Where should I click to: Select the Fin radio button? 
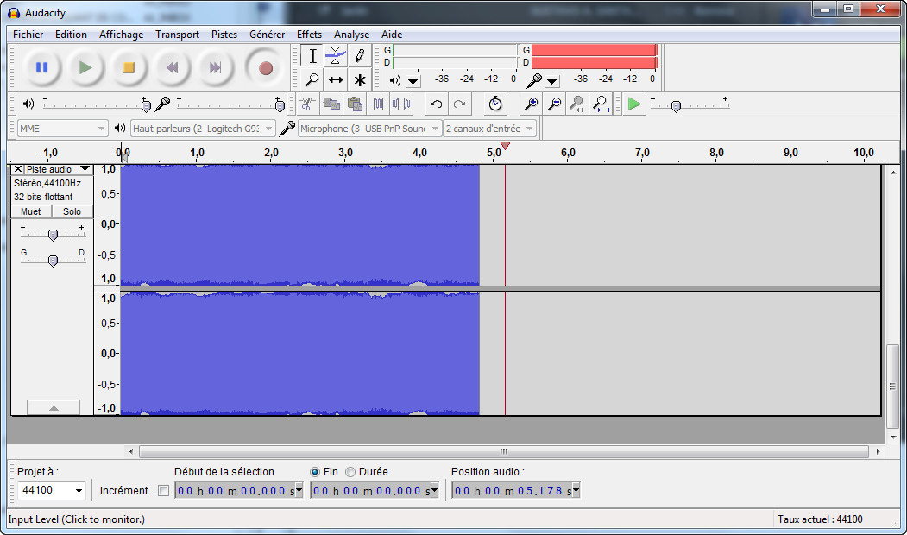(315, 472)
